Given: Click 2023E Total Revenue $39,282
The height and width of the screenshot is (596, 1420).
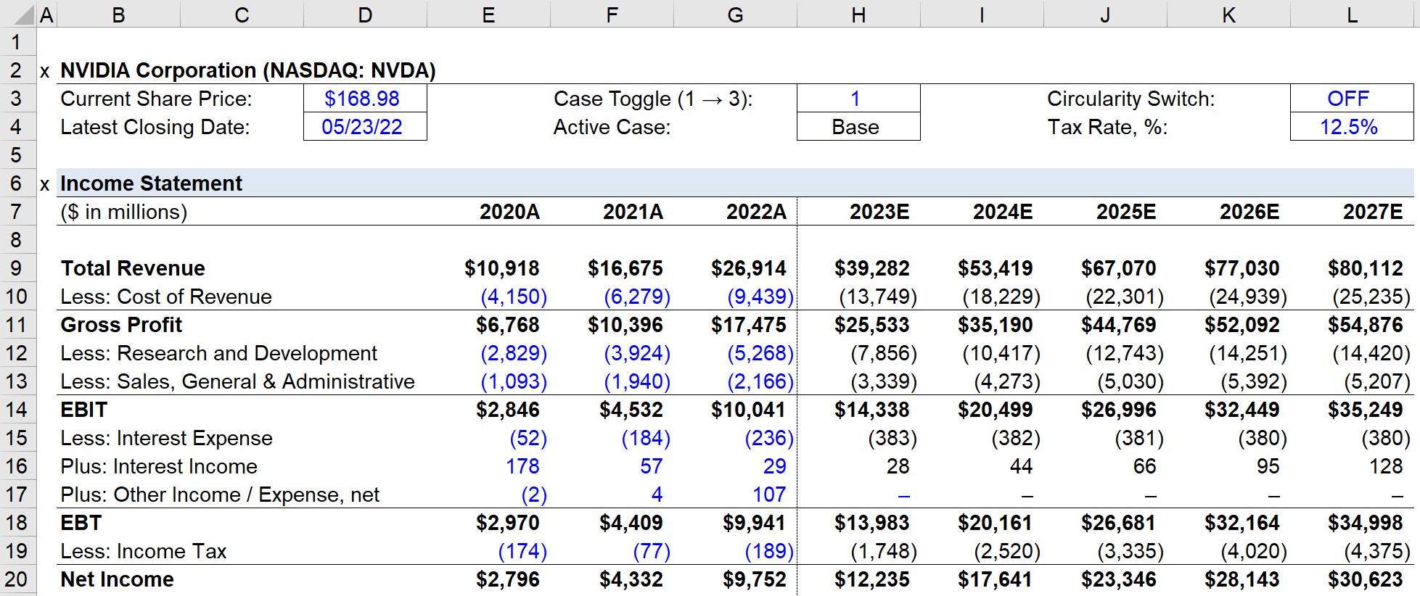Looking at the screenshot, I should [871, 268].
